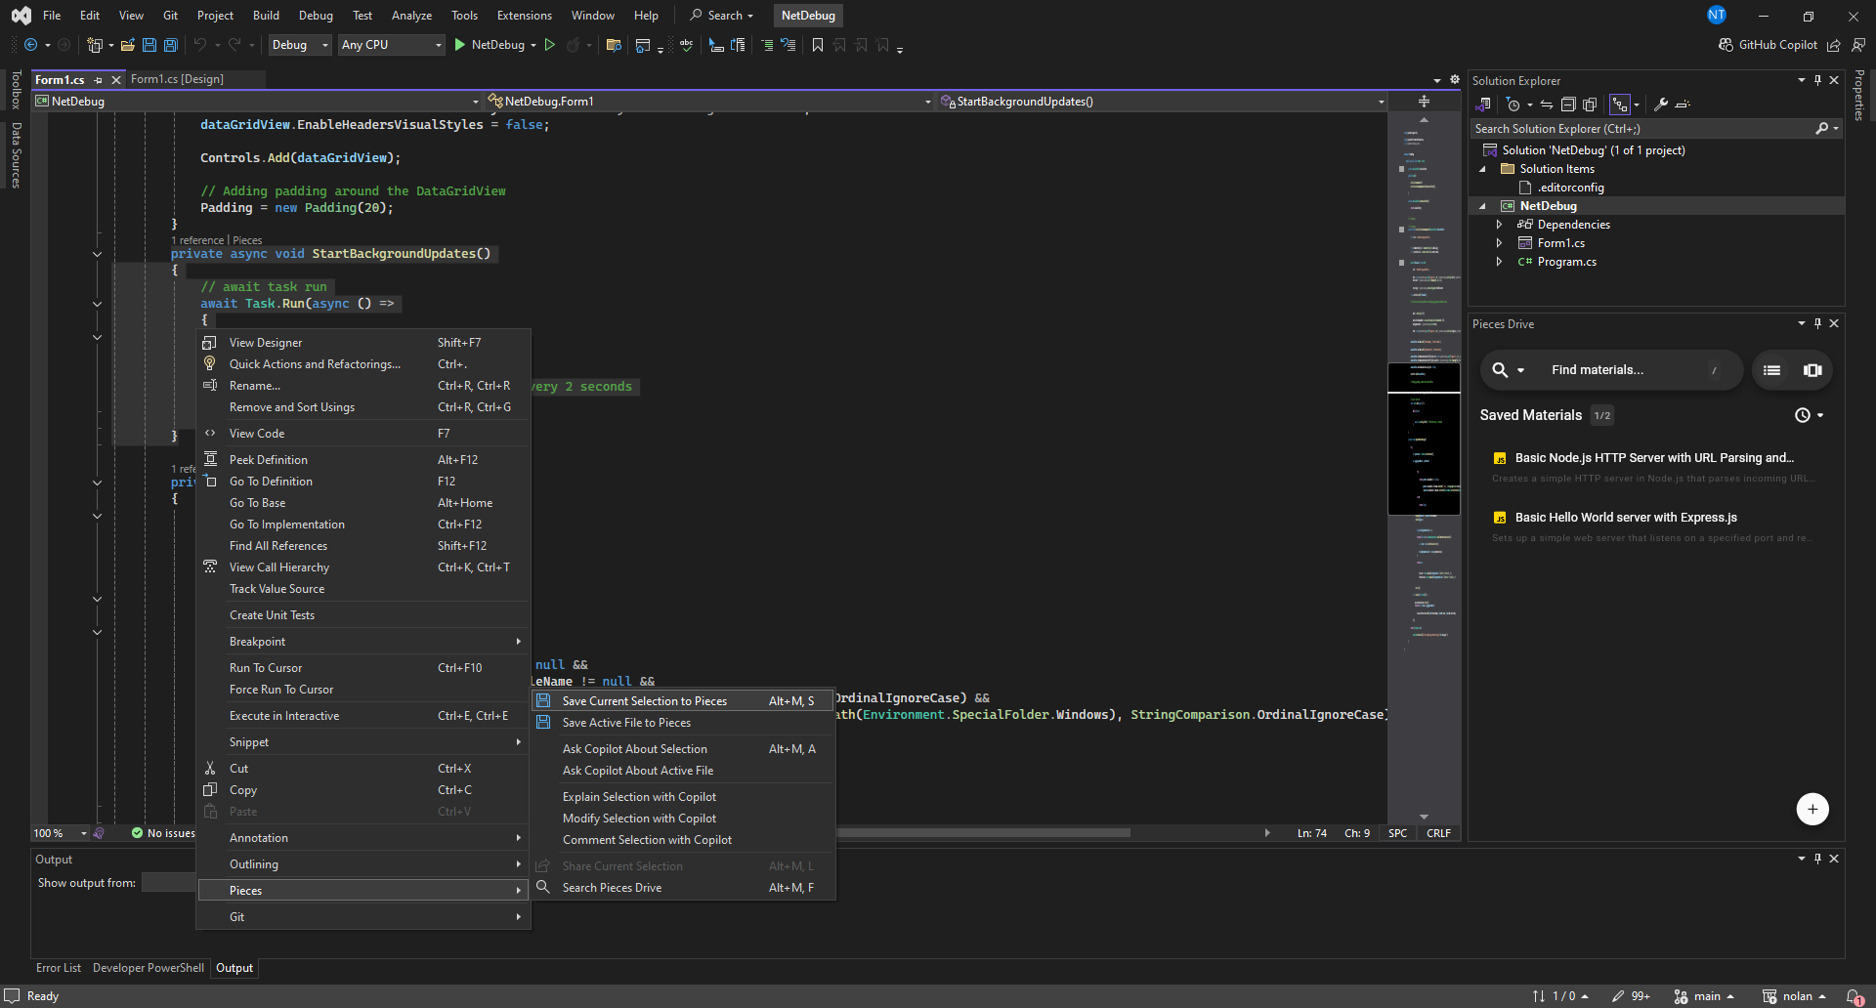Image resolution: width=1876 pixels, height=1008 pixels.
Task: Click the Find in Files folder icon
Action: tap(614, 45)
